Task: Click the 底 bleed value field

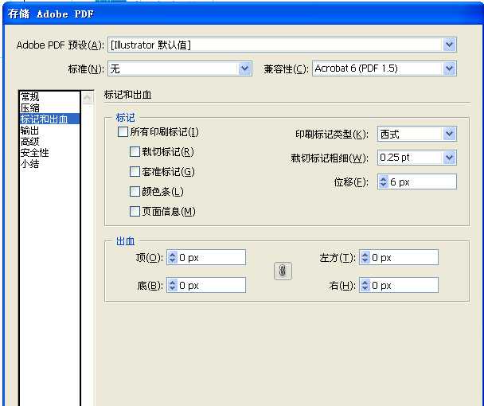Action: click(212, 285)
